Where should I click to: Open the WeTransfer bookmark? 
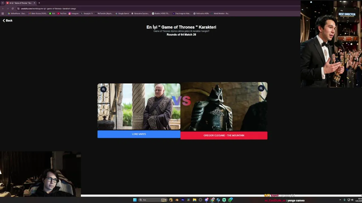pyautogui.click(x=104, y=14)
